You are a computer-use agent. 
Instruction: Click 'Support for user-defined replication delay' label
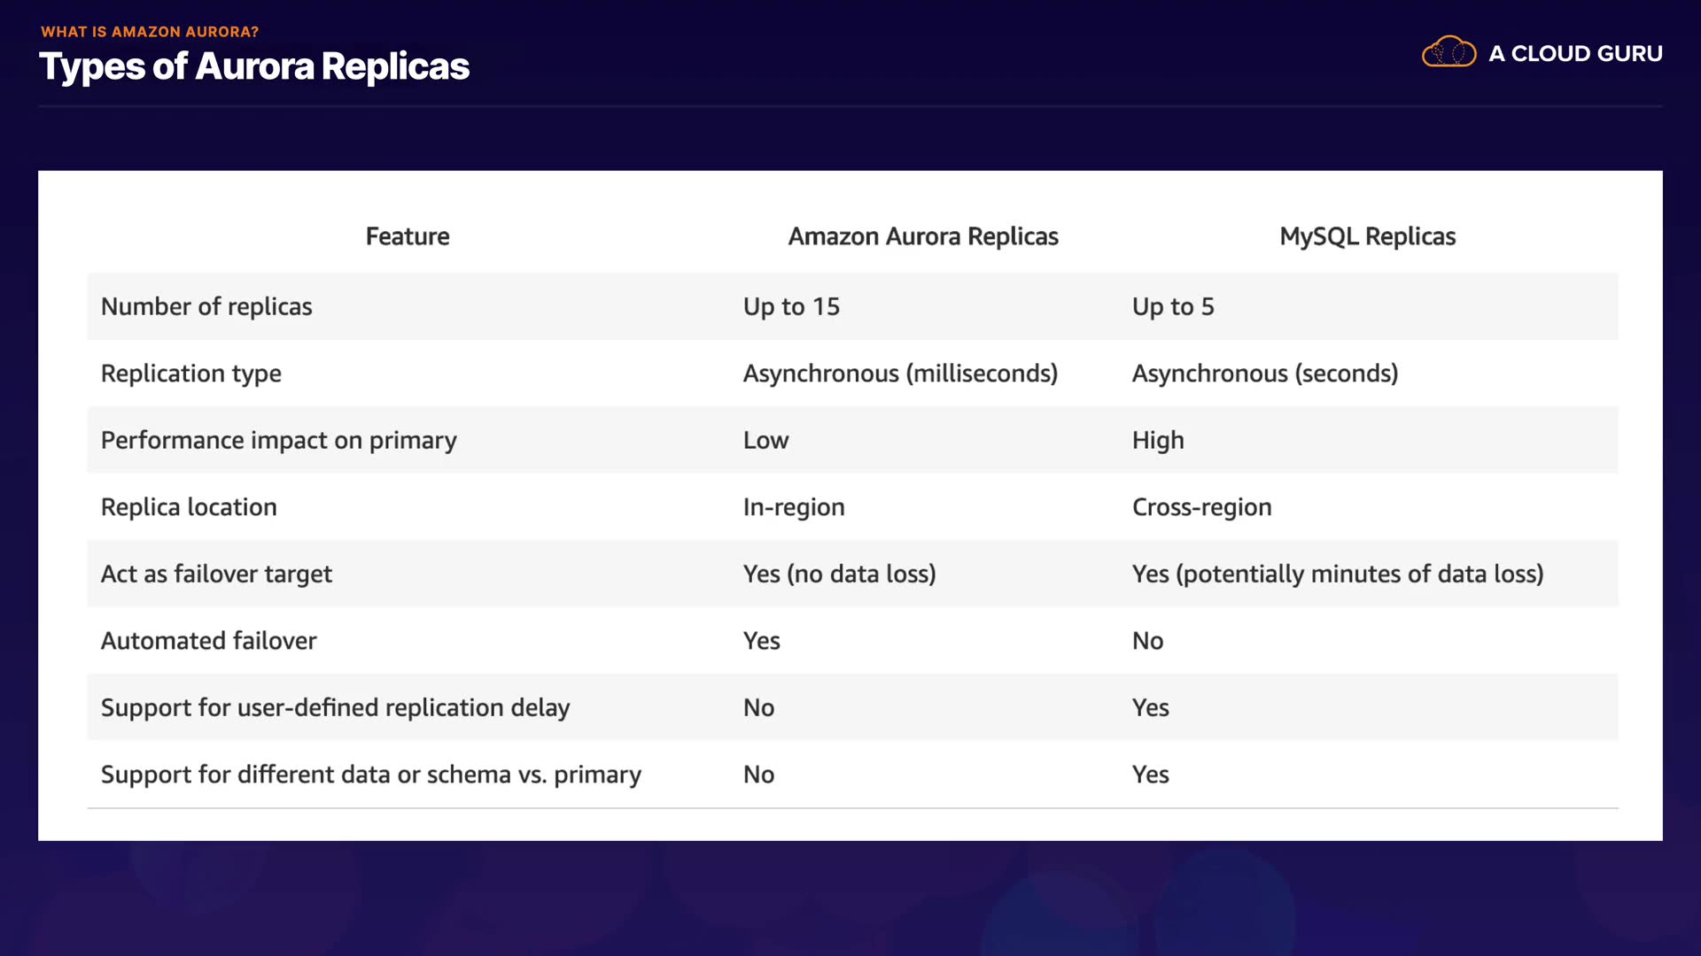336,707
